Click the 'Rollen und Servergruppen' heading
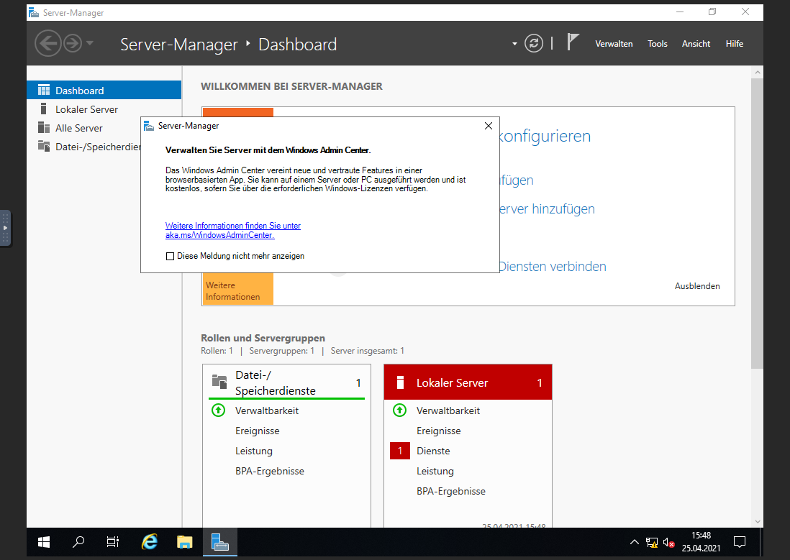790x560 pixels. (263, 338)
